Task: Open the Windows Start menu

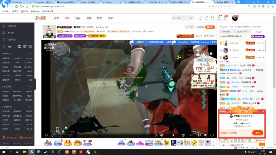Action: pyautogui.click(x=3, y=152)
